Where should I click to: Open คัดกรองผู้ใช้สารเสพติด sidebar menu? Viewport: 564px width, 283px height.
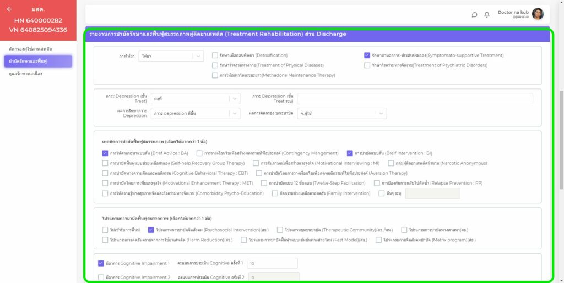[x=31, y=49]
